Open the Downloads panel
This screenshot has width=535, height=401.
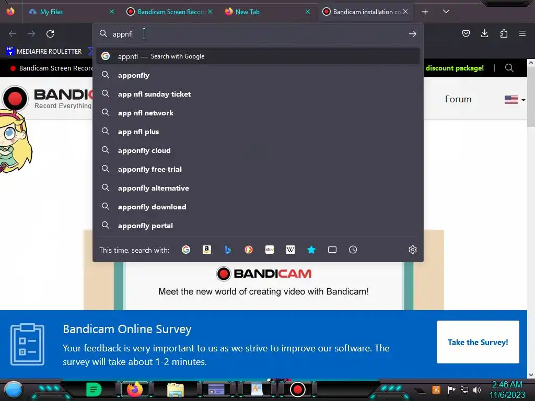click(x=484, y=33)
